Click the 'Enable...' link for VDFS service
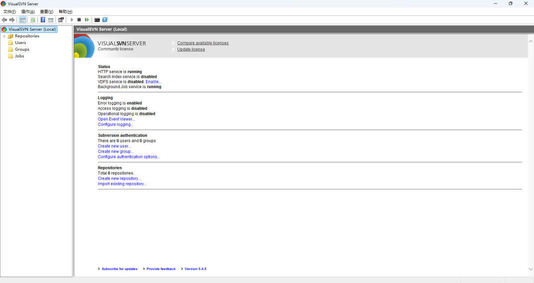The height and width of the screenshot is (283, 534). click(x=154, y=82)
